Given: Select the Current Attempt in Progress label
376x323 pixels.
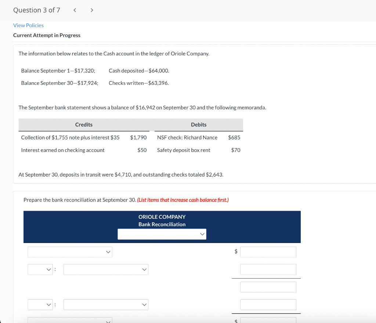Looking at the screenshot, I should 47,35.
